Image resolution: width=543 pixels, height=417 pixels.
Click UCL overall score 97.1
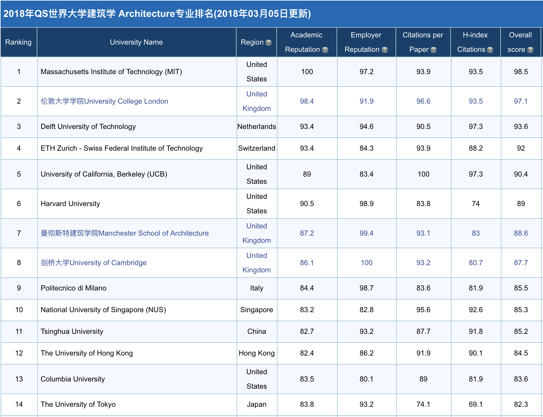521,101
